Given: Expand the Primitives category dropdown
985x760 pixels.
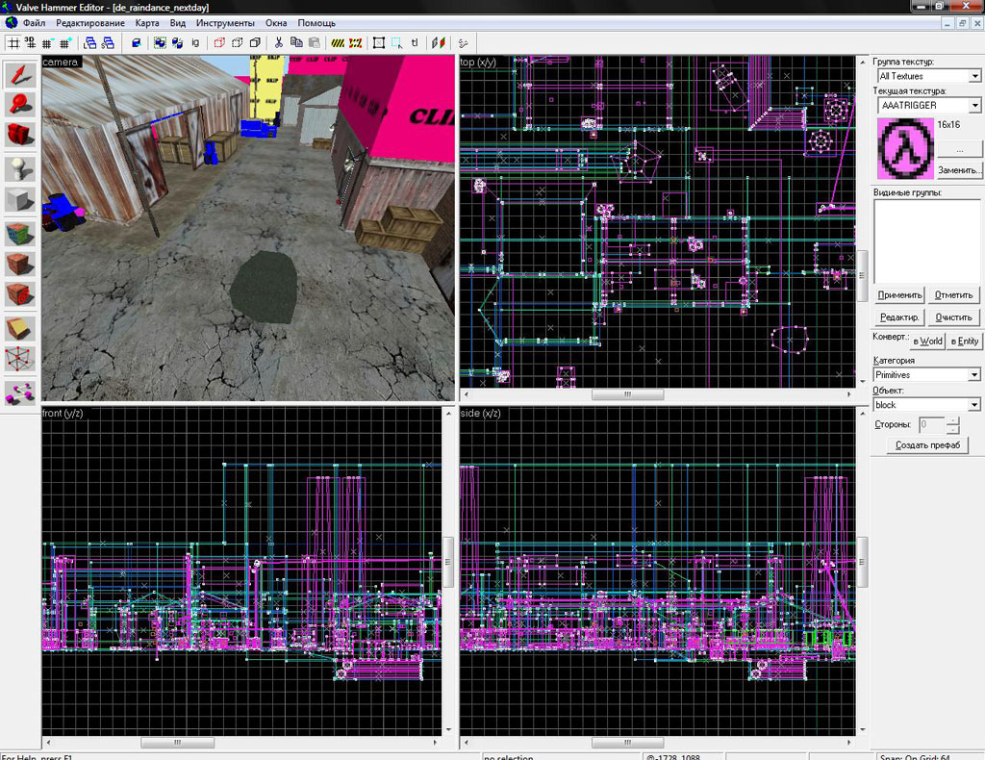Looking at the screenshot, I should pyautogui.click(x=926, y=375).
